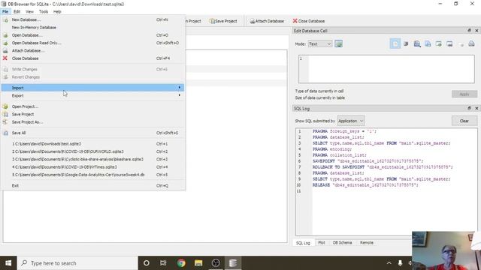Click the import from file cell icon
Image resolution: width=481 pixels, height=270 pixels.
click(x=439, y=44)
